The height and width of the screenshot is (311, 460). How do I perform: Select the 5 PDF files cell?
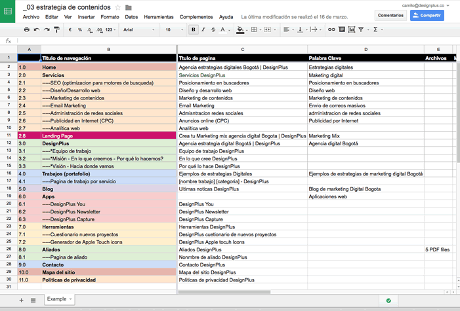tap(438, 249)
